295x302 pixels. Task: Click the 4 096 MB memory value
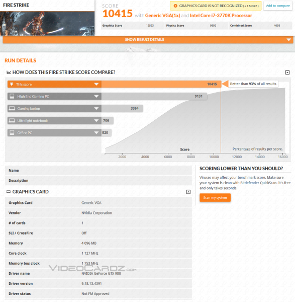coord(89,243)
